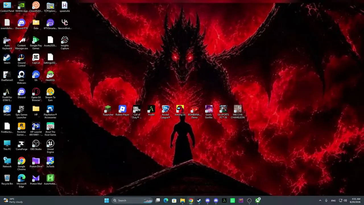Screen dimensions: 364x205
Task: Open the Windows Start menu
Action: click(x=107, y=200)
